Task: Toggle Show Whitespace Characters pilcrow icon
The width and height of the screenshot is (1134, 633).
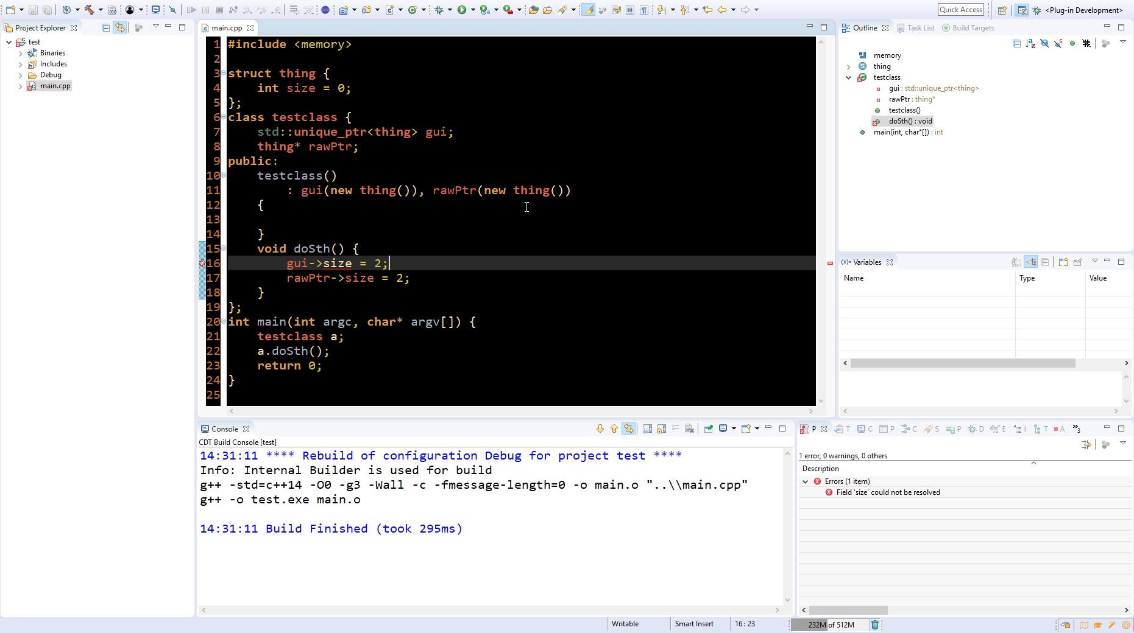Action: click(x=644, y=10)
